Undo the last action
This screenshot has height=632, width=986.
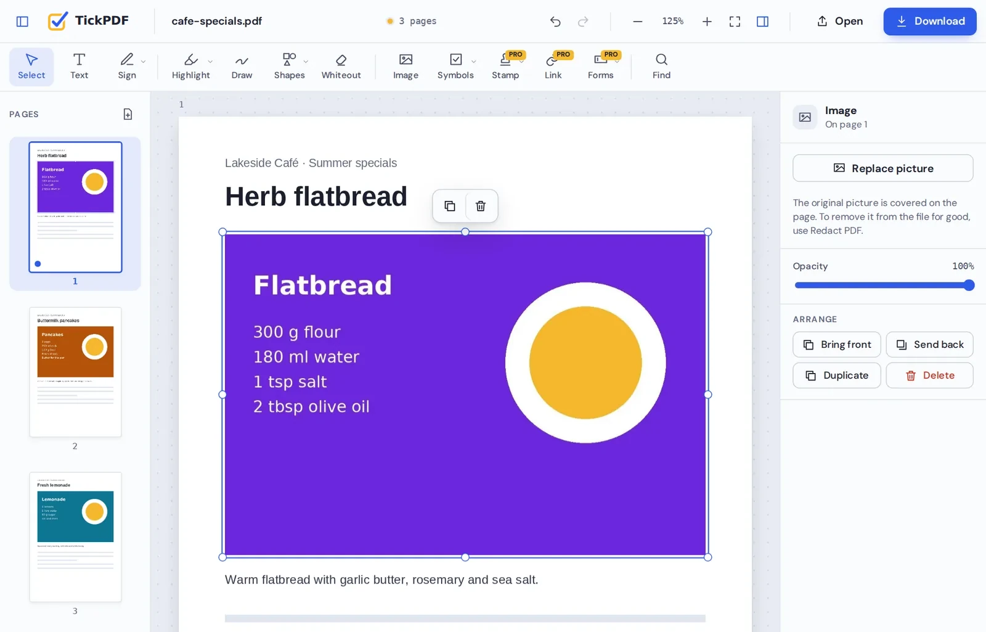[x=555, y=22]
